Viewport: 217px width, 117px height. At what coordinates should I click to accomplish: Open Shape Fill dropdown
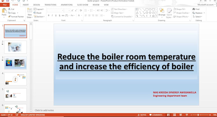[x=180, y=9]
